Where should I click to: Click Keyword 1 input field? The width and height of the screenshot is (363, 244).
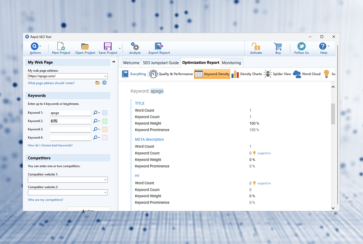coord(71,113)
